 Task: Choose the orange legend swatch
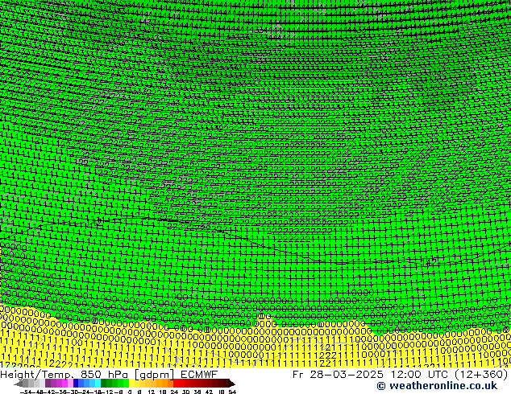(x=164, y=384)
